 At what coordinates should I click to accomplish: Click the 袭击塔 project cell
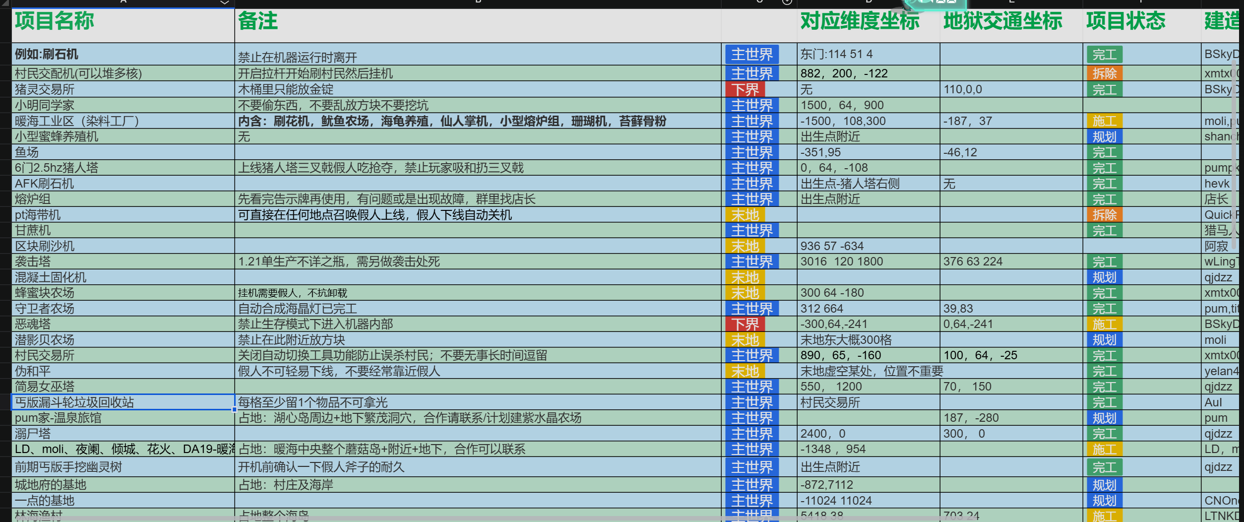coord(123,261)
